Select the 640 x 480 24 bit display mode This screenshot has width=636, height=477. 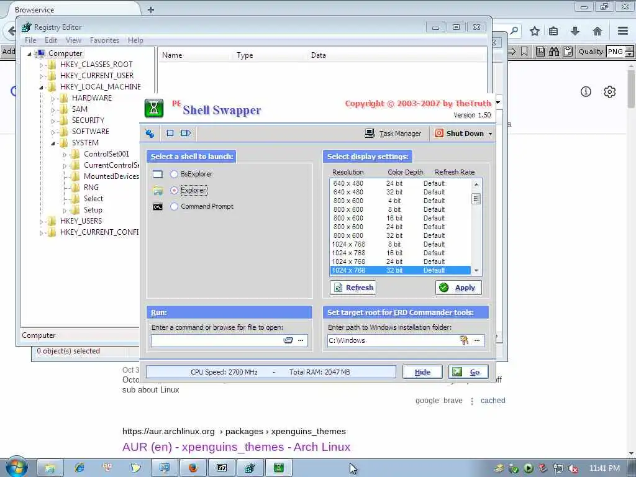point(400,183)
